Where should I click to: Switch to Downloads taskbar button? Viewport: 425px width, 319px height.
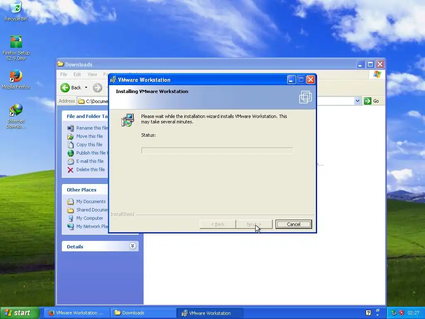pos(143,313)
